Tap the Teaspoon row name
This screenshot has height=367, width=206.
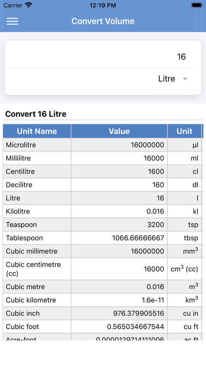pyautogui.click(x=21, y=225)
